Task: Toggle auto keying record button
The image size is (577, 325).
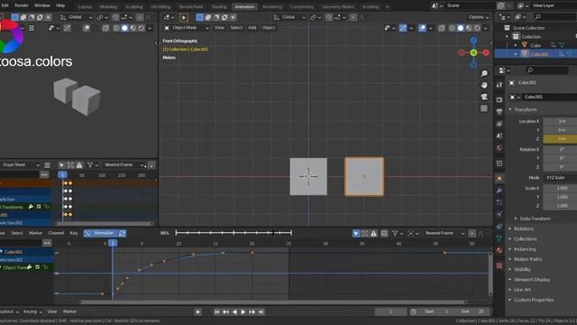Action: tap(197, 311)
